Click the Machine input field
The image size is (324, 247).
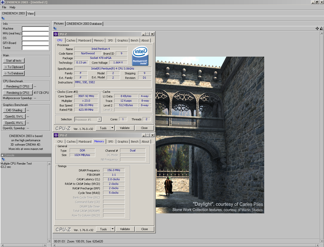pyautogui.click(x=35, y=29)
